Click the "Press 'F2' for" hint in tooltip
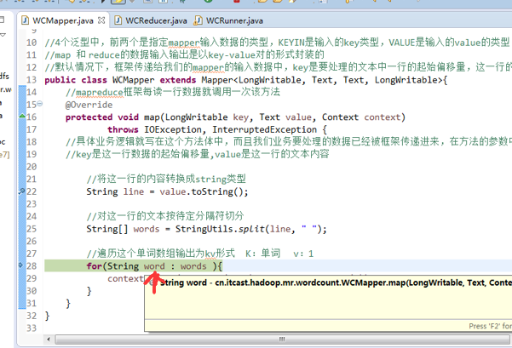This screenshot has height=348, width=512. [490, 326]
